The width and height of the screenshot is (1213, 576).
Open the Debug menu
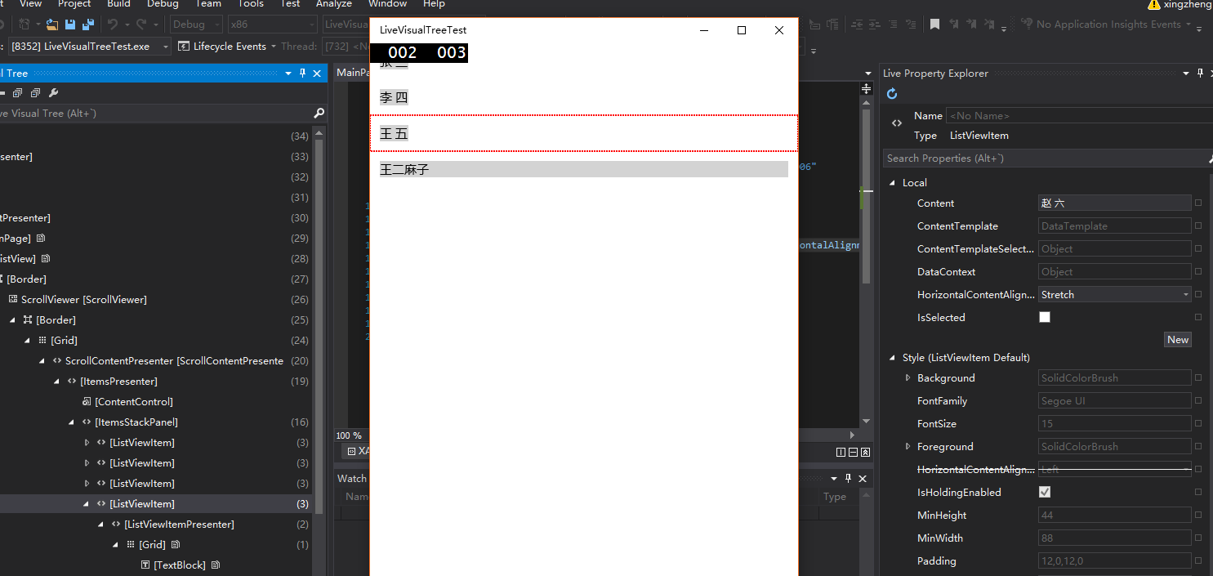pyautogui.click(x=163, y=4)
